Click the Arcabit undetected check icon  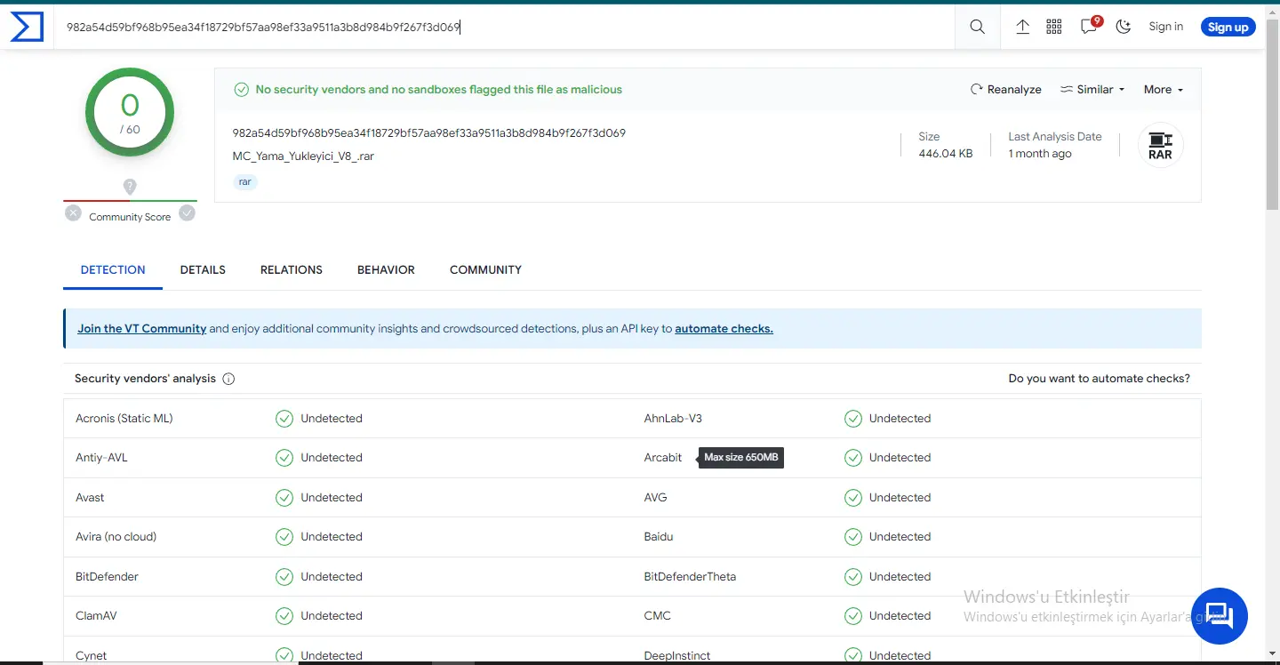point(853,458)
